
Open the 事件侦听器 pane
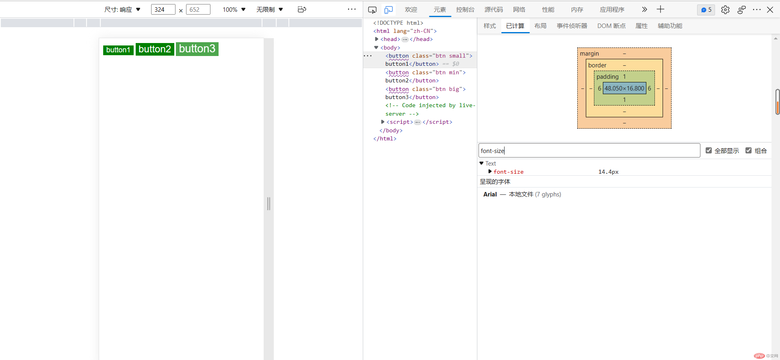click(572, 26)
